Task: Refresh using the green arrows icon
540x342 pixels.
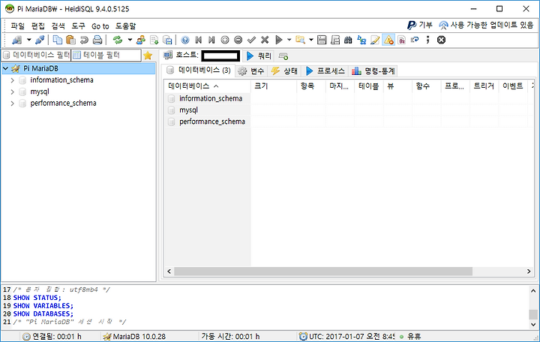Action: (x=118, y=40)
